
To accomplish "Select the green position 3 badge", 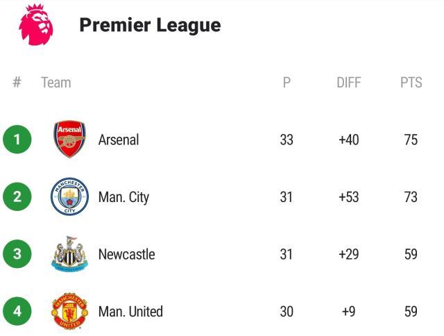I will point(17,254).
